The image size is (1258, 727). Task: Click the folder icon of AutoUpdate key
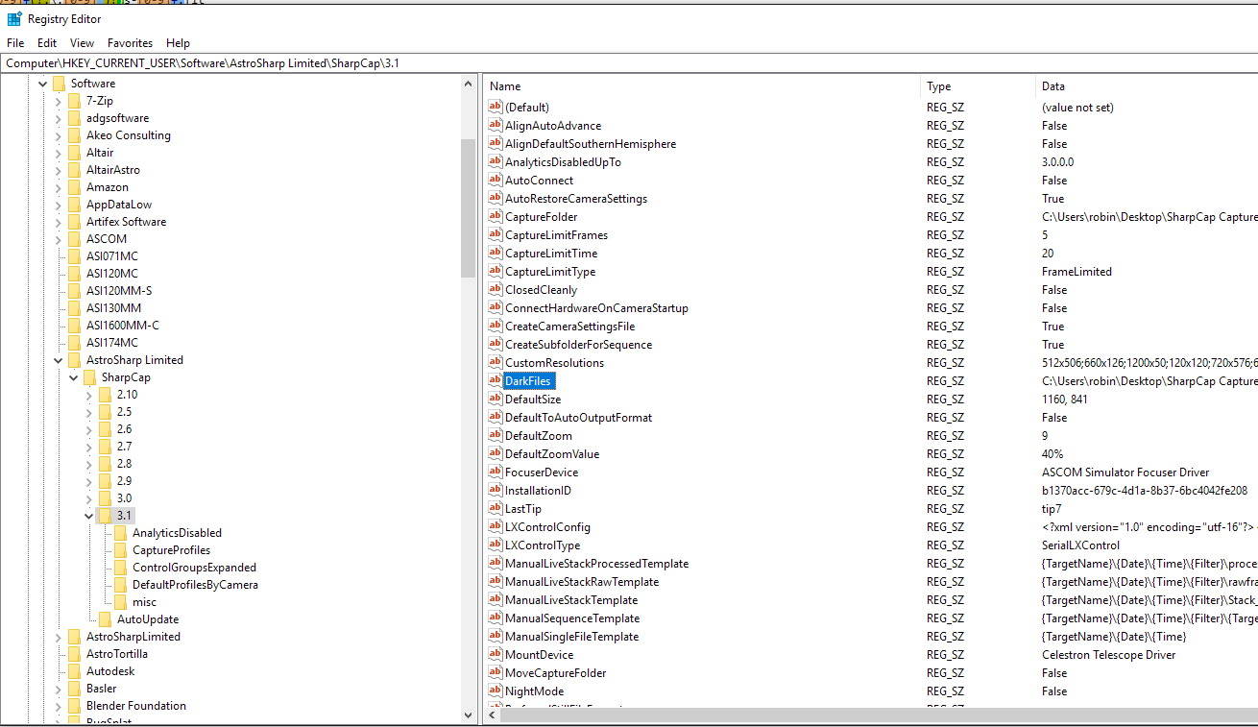[x=105, y=619]
